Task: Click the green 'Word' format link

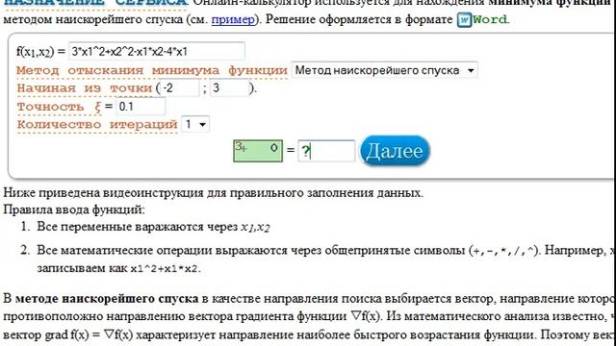Action: coord(490,19)
